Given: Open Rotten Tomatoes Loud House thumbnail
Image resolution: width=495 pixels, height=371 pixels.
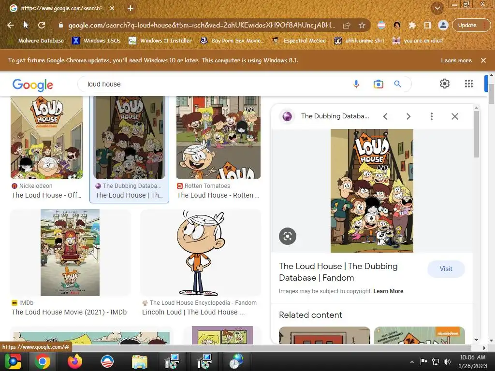Looking at the screenshot, I should (218, 138).
